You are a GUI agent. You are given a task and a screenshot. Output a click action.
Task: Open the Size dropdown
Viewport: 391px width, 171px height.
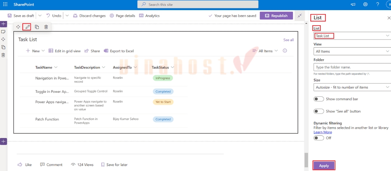coord(352,87)
